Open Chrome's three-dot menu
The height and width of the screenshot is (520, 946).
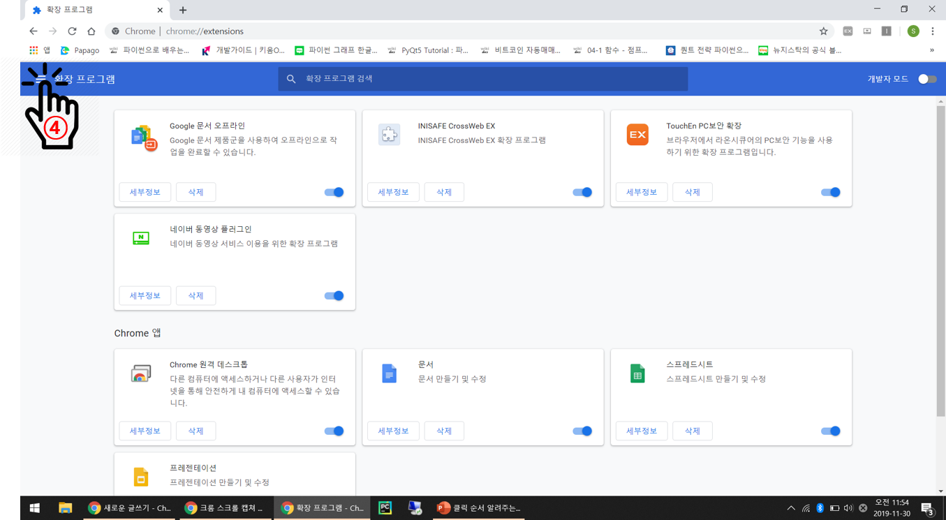coord(933,31)
